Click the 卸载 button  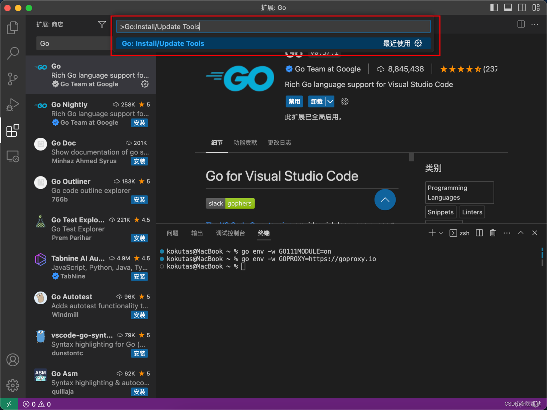[x=317, y=102]
